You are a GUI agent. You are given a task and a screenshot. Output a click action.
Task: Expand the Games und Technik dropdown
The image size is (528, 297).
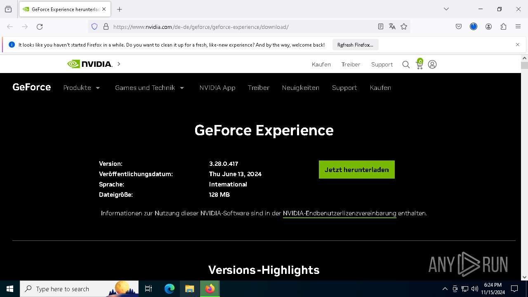150,87
